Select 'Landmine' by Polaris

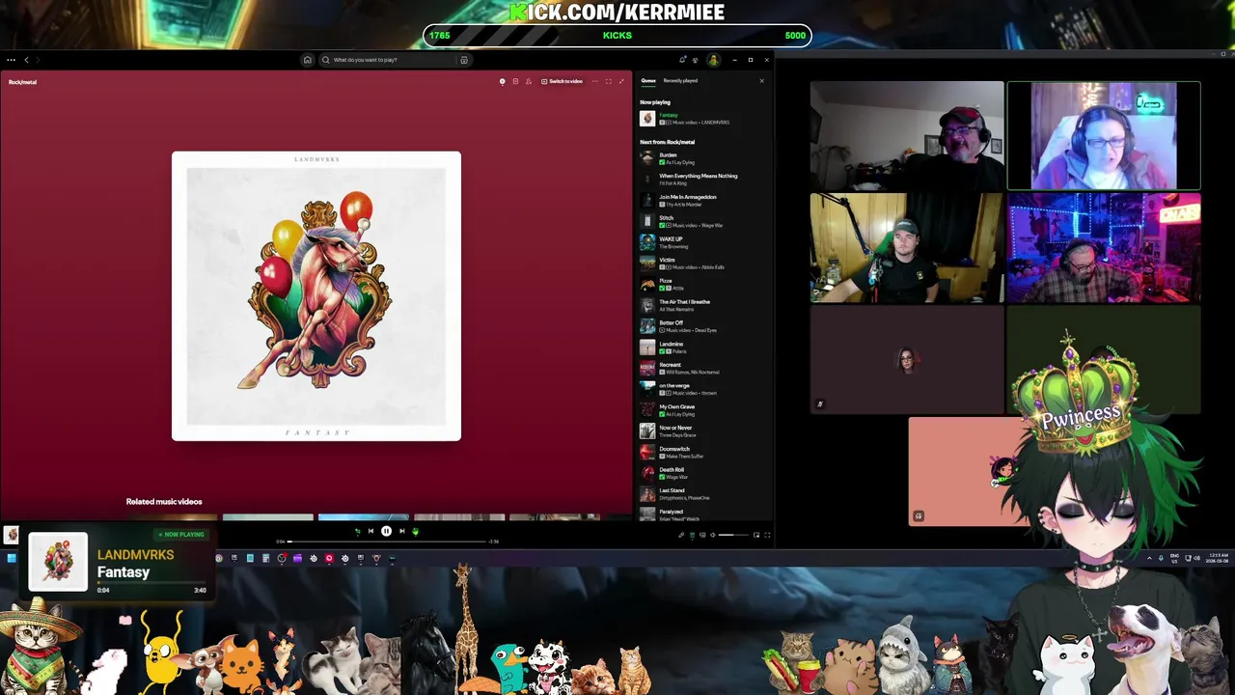[704, 347]
